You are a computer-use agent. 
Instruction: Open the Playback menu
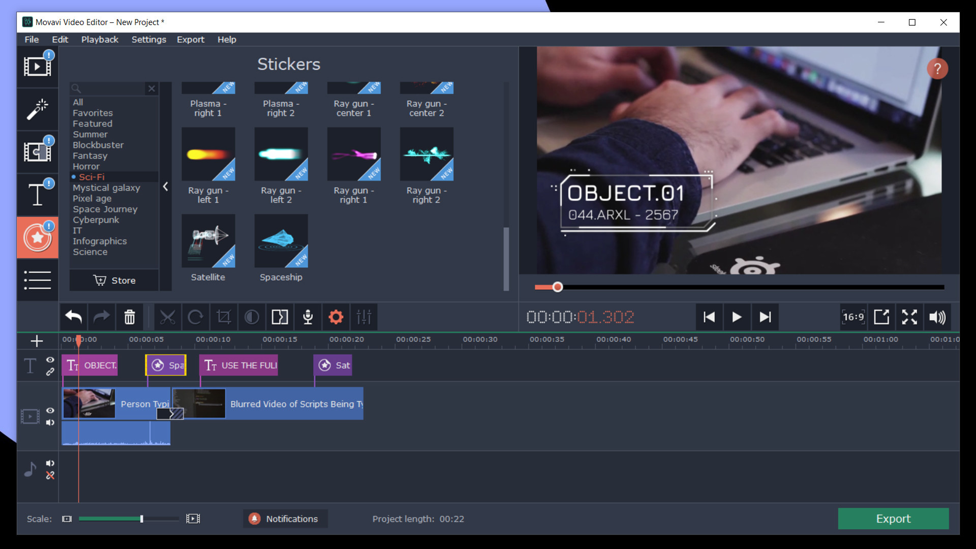coord(100,39)
